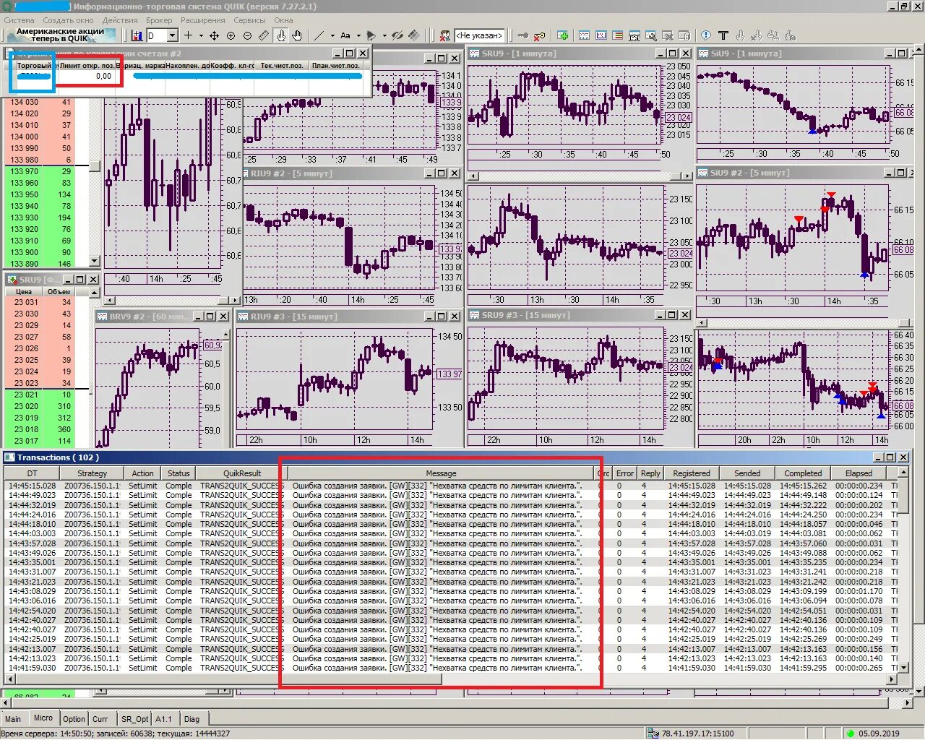
Task: Open the Действия menu
Action: click(120, 20)
